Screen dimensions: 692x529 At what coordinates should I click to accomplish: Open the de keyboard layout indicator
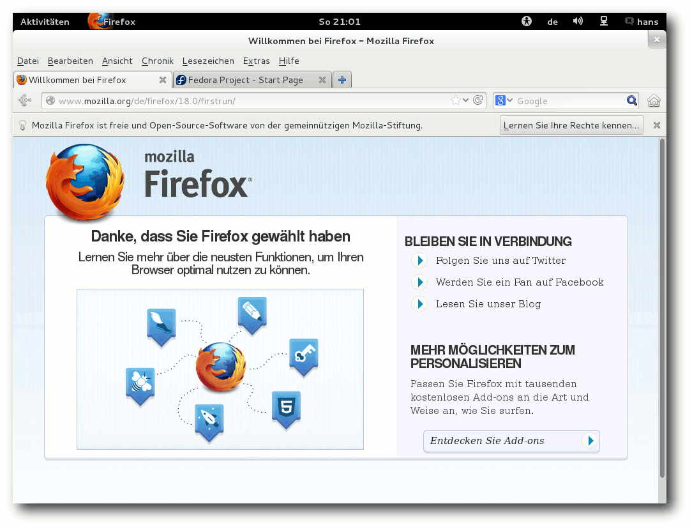point(553,22)
